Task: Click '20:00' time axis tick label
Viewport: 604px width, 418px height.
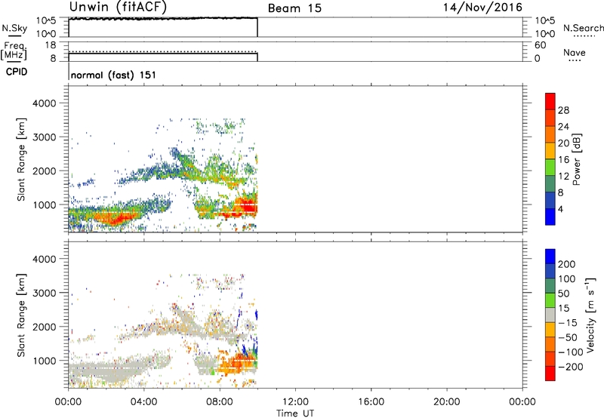Action: click(446, 402)
